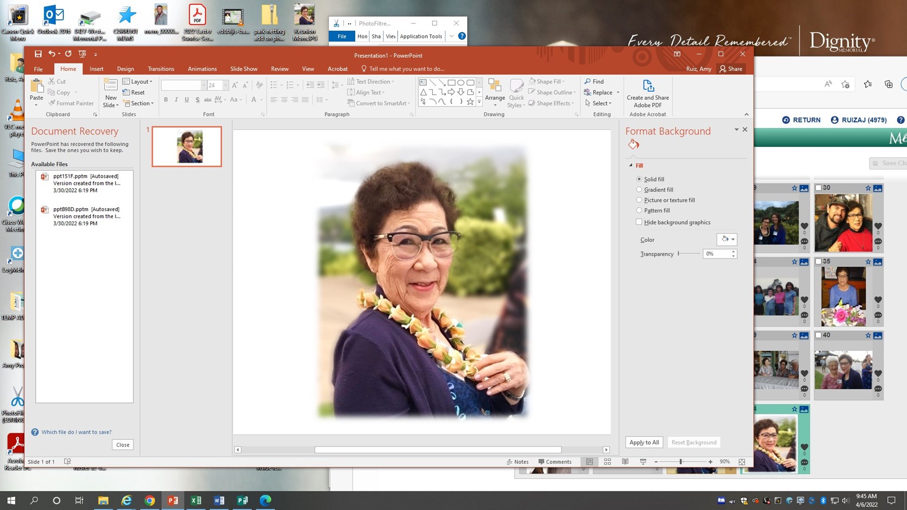Open the fill Color dropdown
The height and width of the screenshot is (510, 907).
tap(727, 239)
